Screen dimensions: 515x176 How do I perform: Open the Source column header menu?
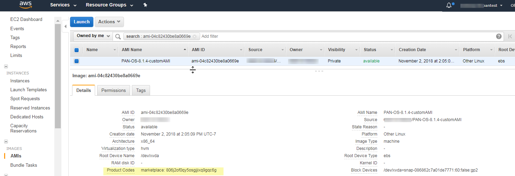283,50
